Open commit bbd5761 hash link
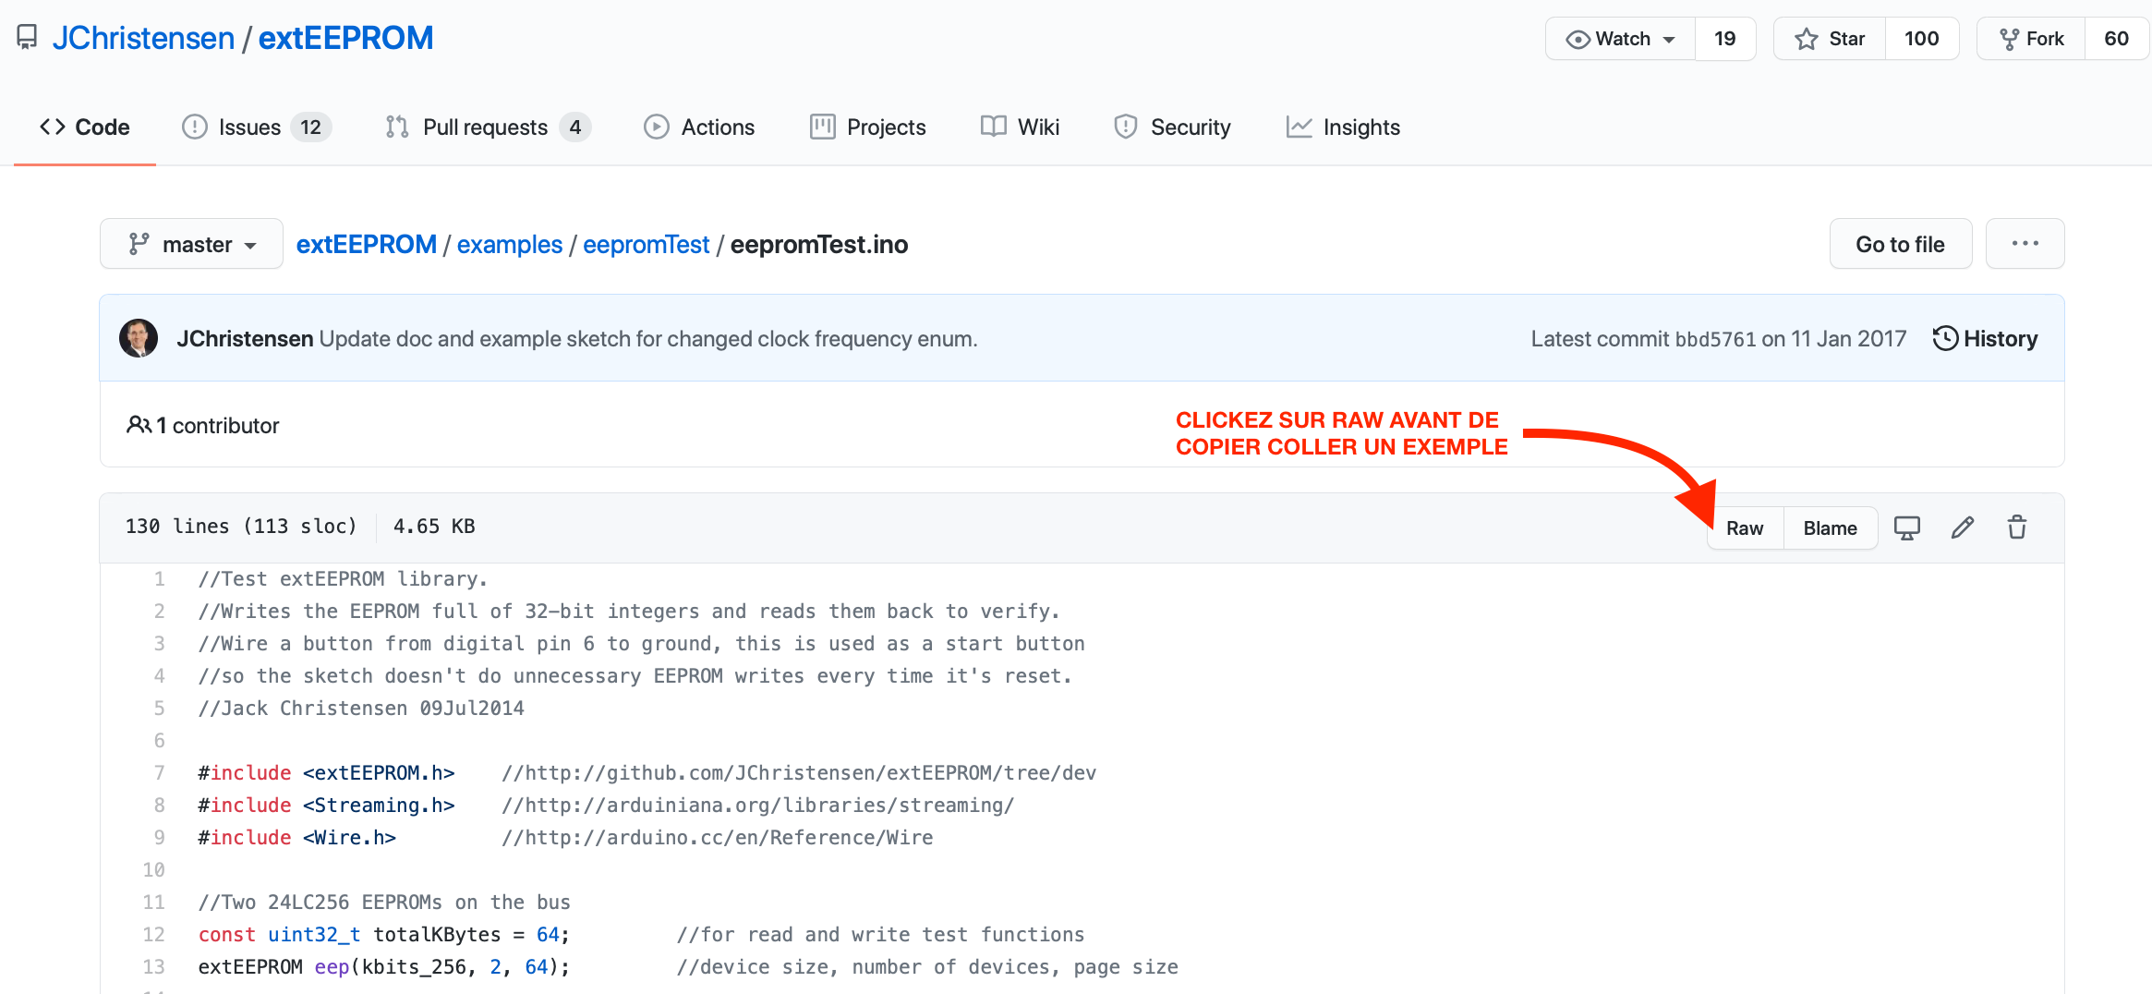The image size is (2152, 994). (x=1715, y=339)
